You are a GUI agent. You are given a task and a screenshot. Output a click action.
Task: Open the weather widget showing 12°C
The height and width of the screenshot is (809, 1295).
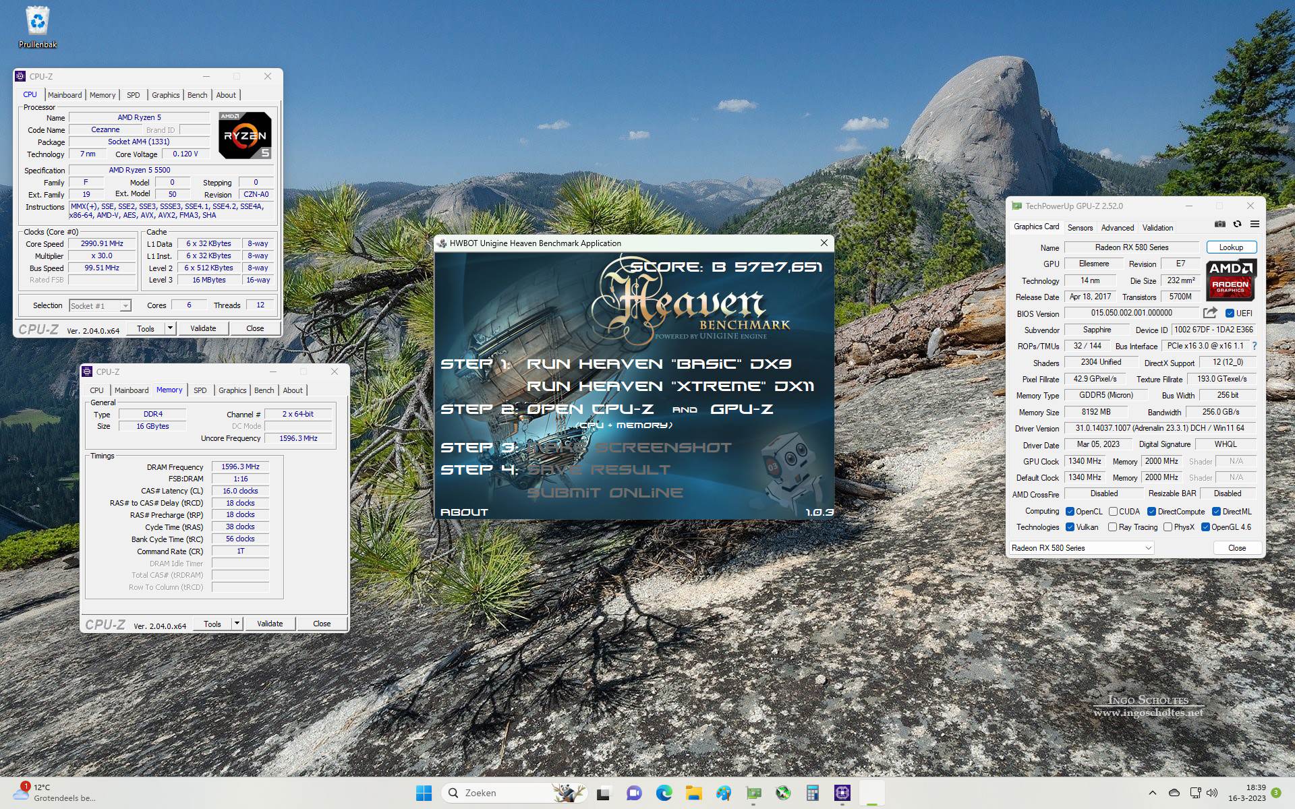(54, 793)
